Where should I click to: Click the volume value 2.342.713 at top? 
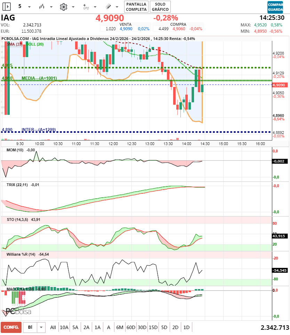point(32,25)
